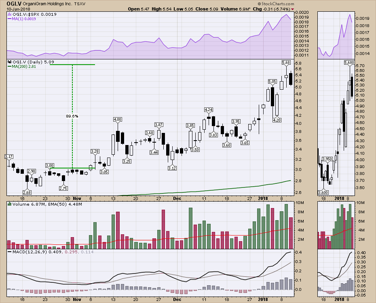
Task: Click the 3.83 price label
Action: pos(213,135)
